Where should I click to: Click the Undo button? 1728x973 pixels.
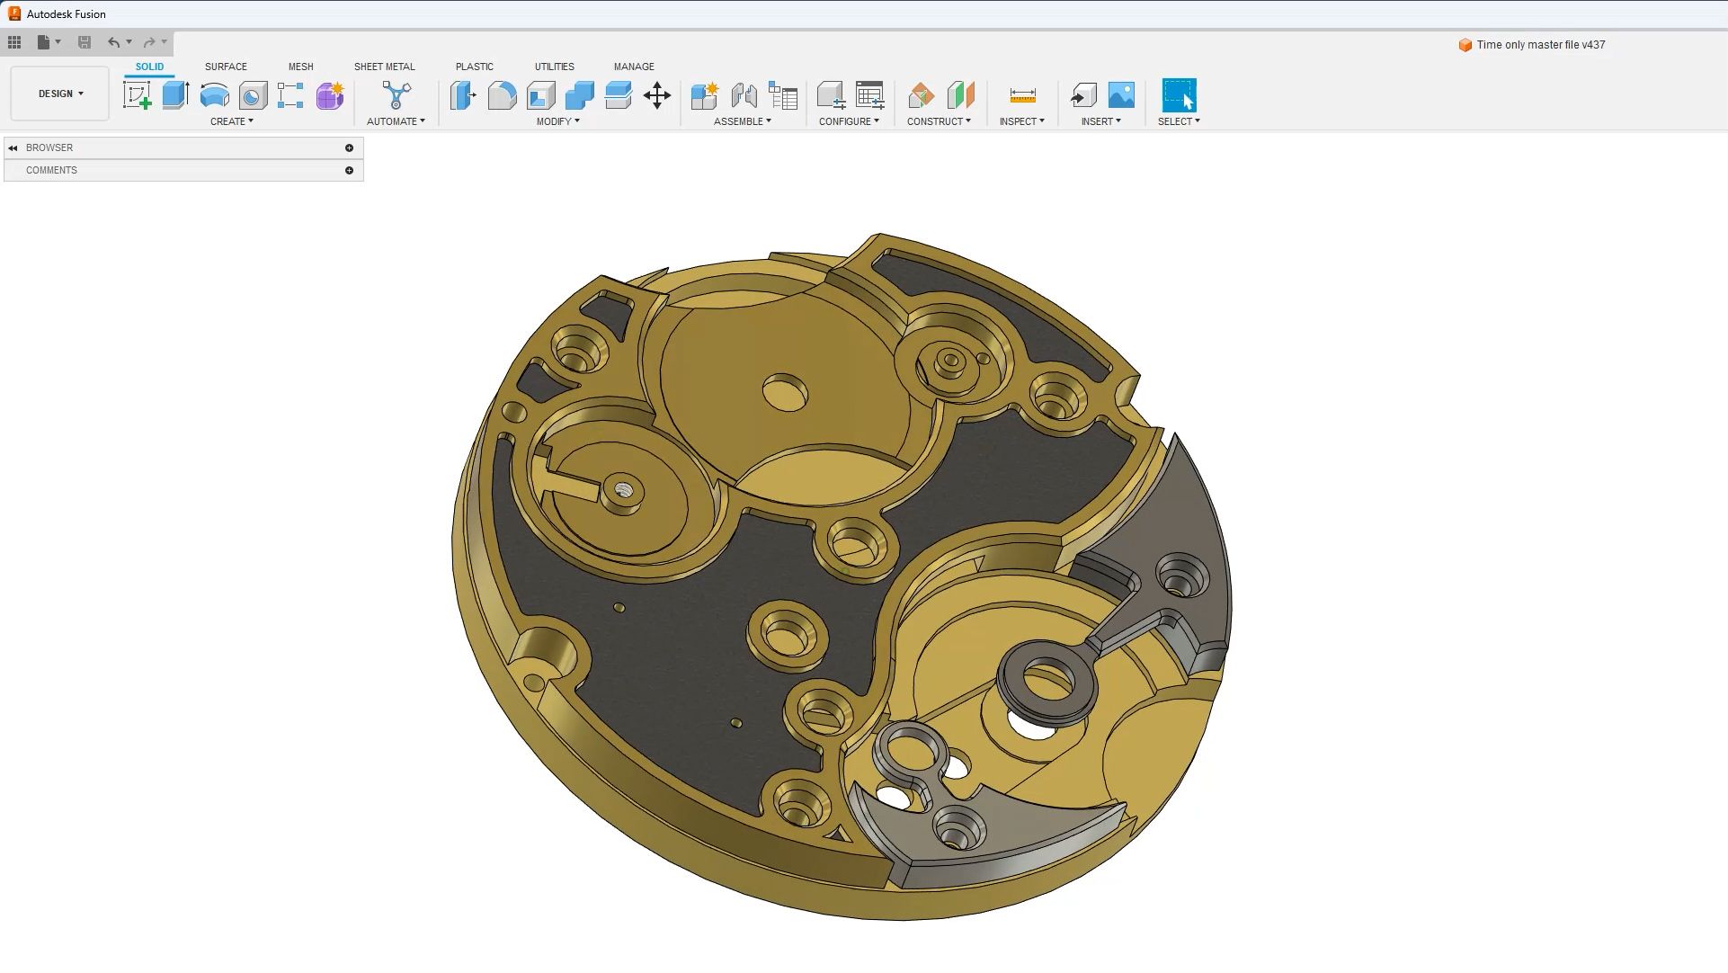[113, 42]
